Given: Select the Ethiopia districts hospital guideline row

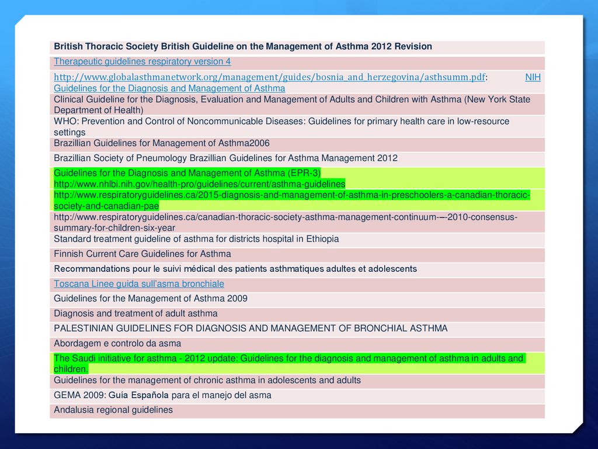Looking at the screenshot, I should [x=297, y=239].
